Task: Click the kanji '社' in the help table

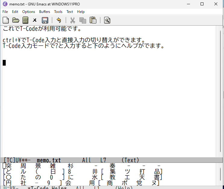Action: (23, 183)
